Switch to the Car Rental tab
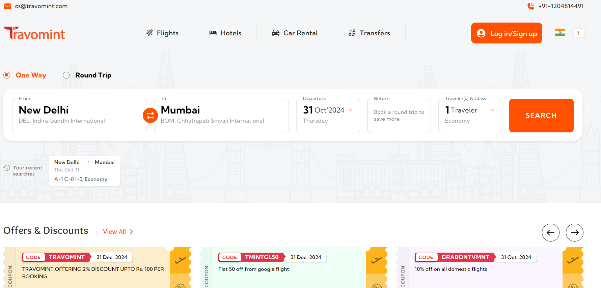601x288 pixels. click(x=295, y=33)
